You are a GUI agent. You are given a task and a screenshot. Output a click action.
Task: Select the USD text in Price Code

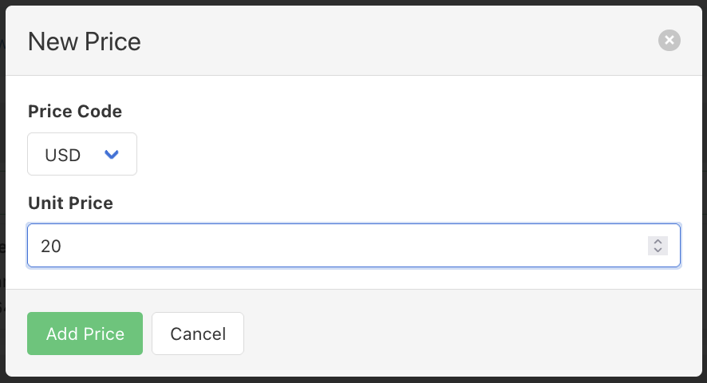click(63, 155)
